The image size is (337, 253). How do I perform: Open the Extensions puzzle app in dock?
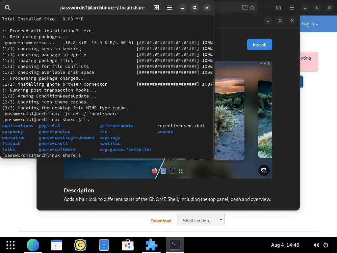151,245
